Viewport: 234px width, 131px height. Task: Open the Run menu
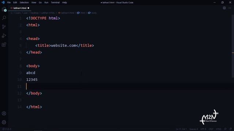46,3
